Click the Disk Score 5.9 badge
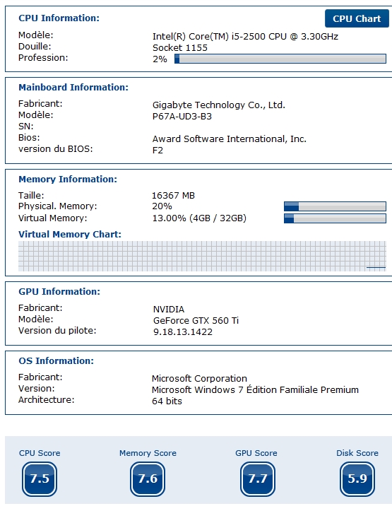 point(357,478)
